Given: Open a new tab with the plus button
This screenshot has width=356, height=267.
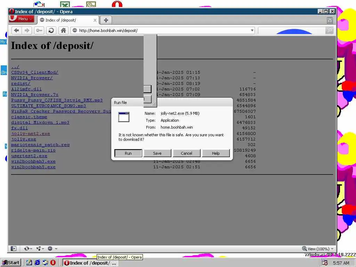Looking at the screenshot, I should (106, 20).
